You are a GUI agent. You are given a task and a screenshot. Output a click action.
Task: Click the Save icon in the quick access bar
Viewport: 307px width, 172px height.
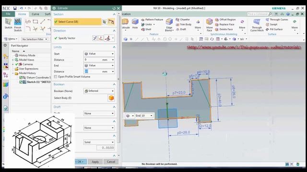point(15,8)
